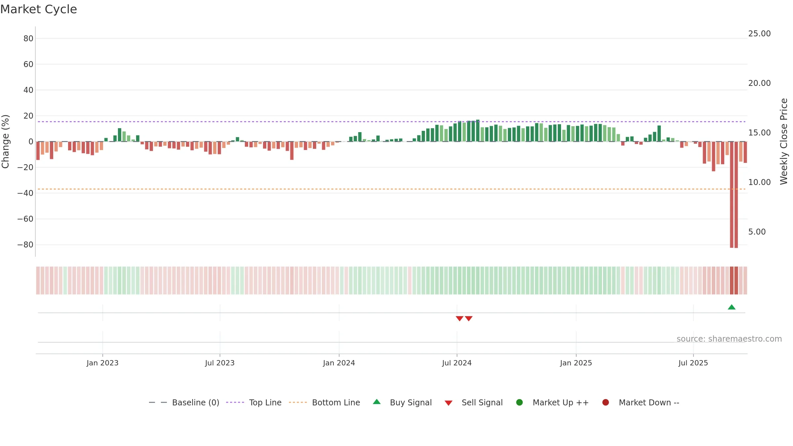
Task: Toggle the Buy Signal legend label
Action: pyautogui.click(x=411, y=403)
